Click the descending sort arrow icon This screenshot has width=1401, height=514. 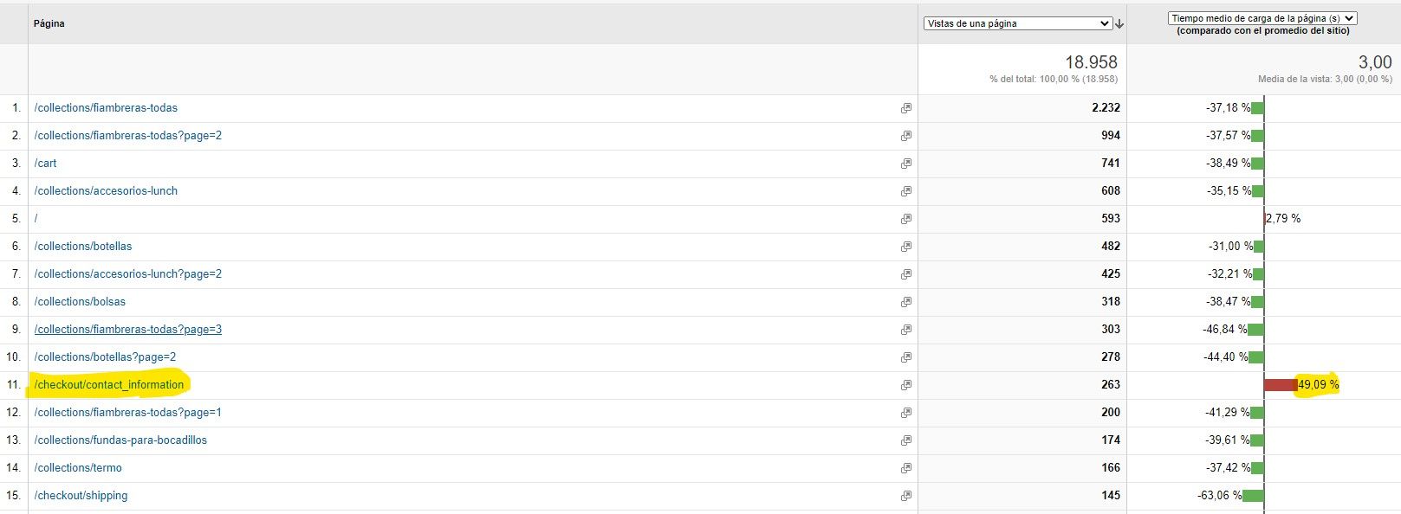(x=1119, y=24)
